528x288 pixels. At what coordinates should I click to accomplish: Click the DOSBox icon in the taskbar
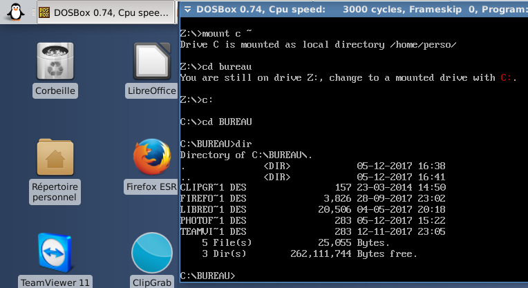tap(44, 12)
